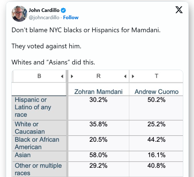Select the column B header
Viewport: 194px width, 177px height.
39,76
